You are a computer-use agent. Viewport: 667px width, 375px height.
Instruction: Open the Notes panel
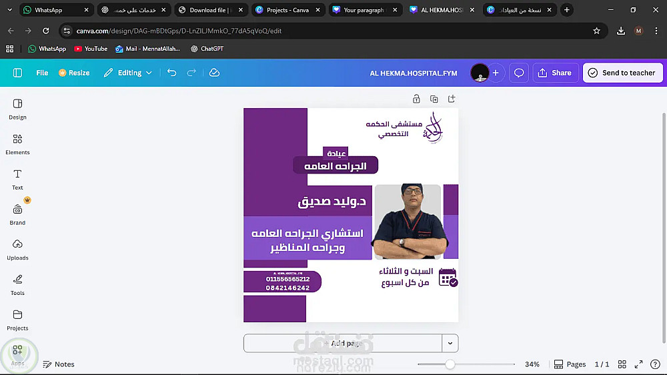(59, 364)
